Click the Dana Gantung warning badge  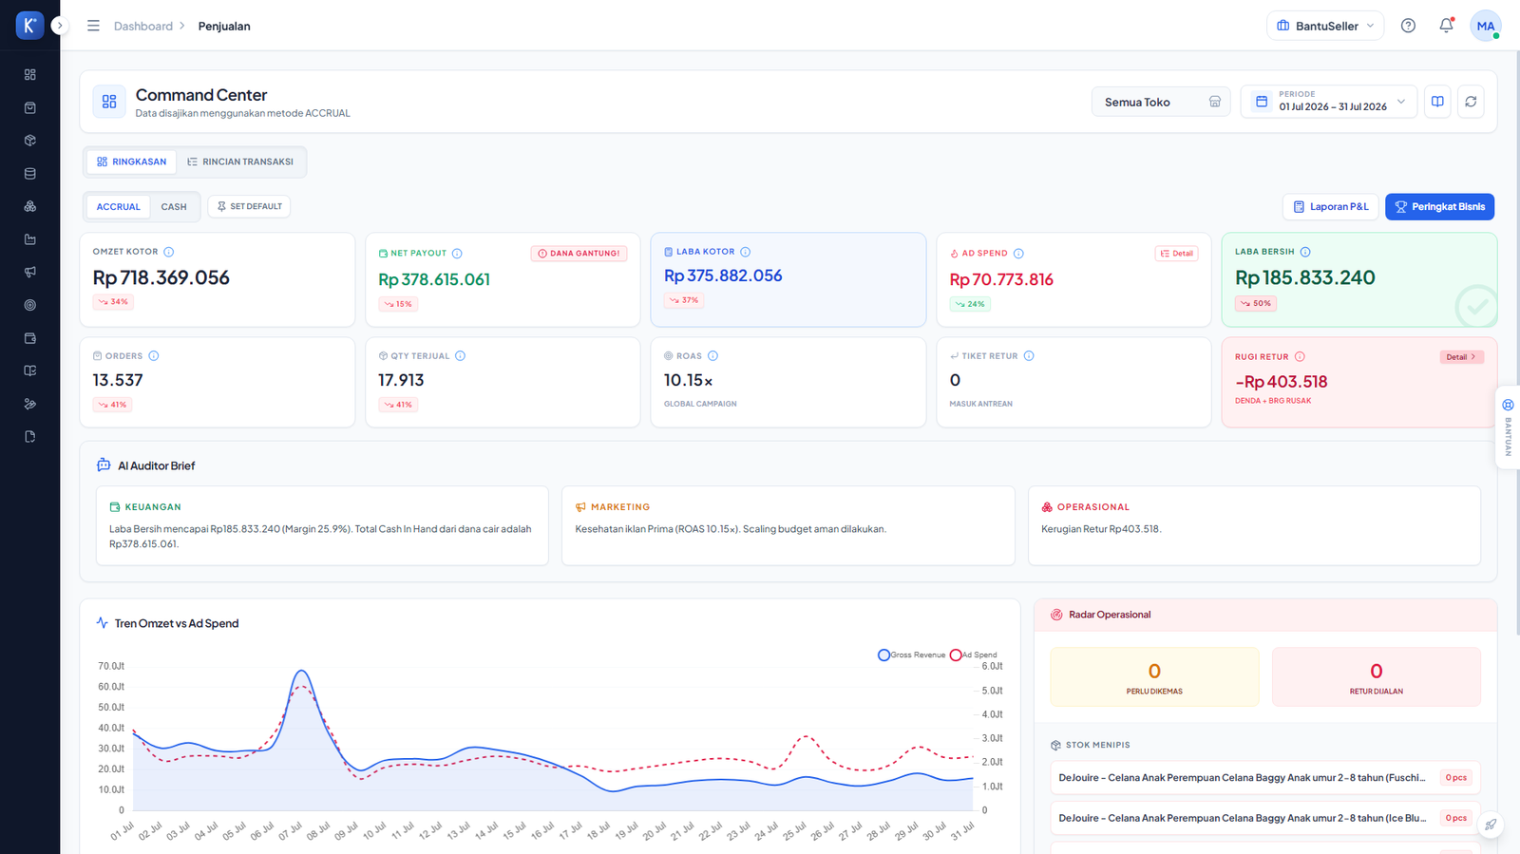pyautogui.click(x=579, y=254)
